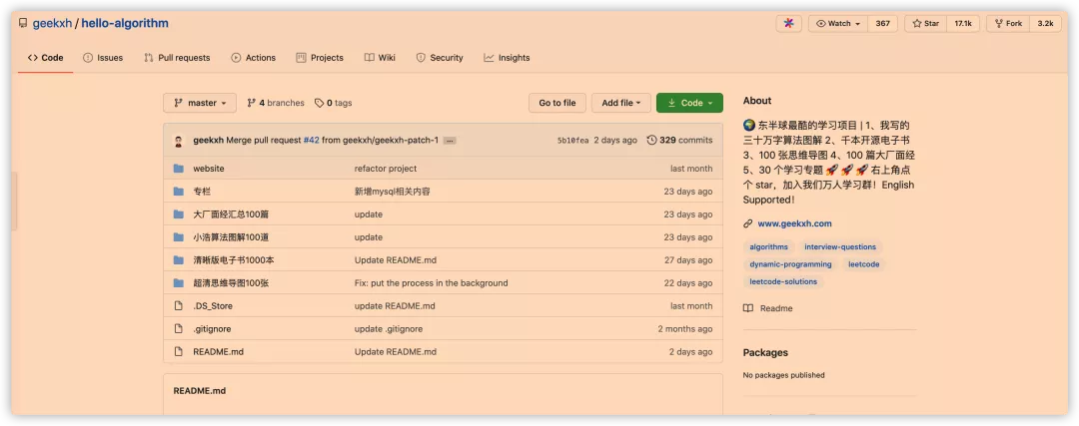Open the 专栏 folder
The width and height of the screenshot is (1079, 426).
click(x=202, y=192)
